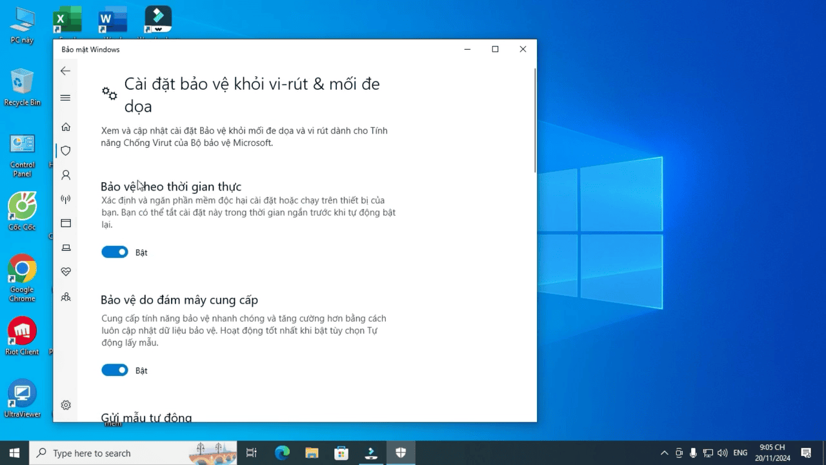
Task: Open the volume speaker tray icon
Action: click(722, 453)
